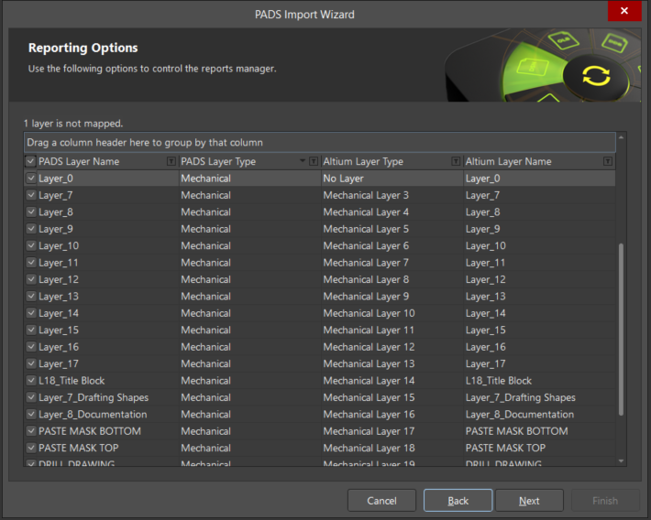Click PADS Layer Name 'Layer_7_Drafting Shapes'
Viewport: 651px width, 520px height.
click(x=108, y=397)
